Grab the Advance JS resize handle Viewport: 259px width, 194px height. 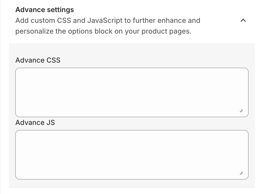241,173
